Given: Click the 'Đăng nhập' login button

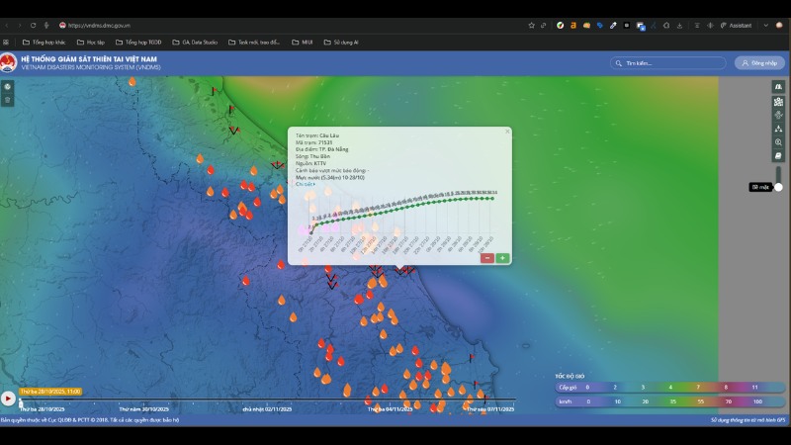Looking at the screenshot, I should coord(758,63).
